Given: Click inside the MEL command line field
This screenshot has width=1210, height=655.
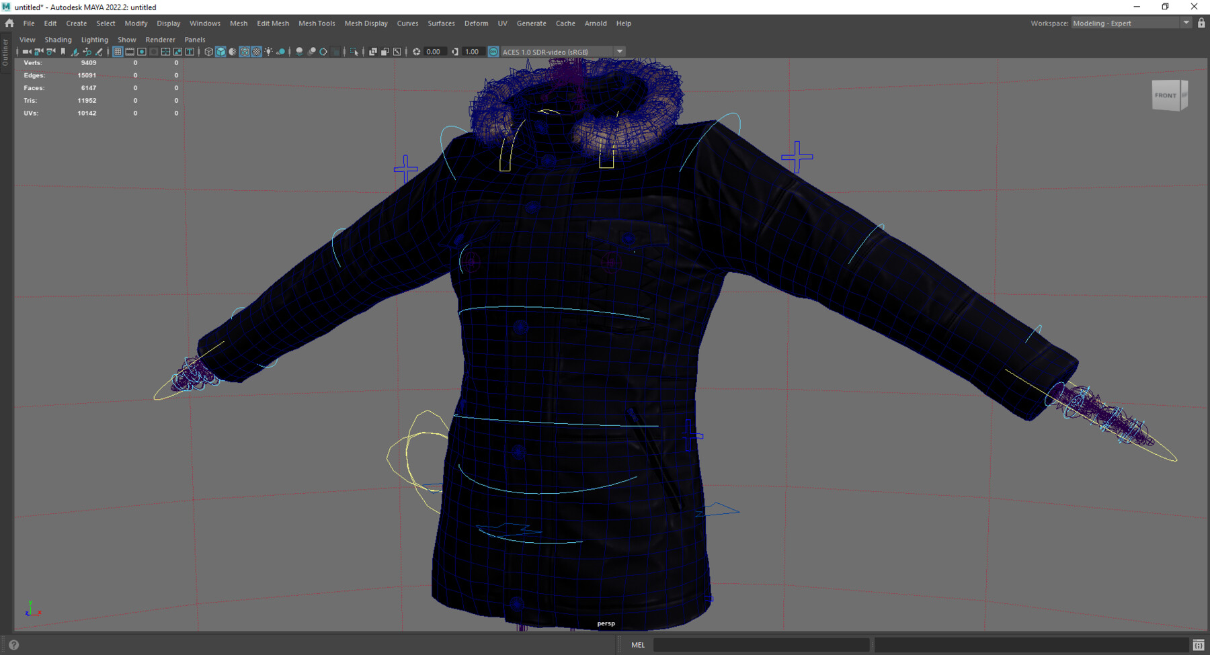Looking at the screenshot, I should point(760,645).
